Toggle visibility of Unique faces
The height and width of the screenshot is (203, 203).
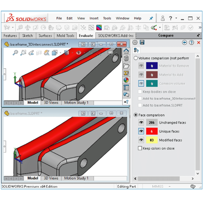pyautogui.click(x=141, y=131)
